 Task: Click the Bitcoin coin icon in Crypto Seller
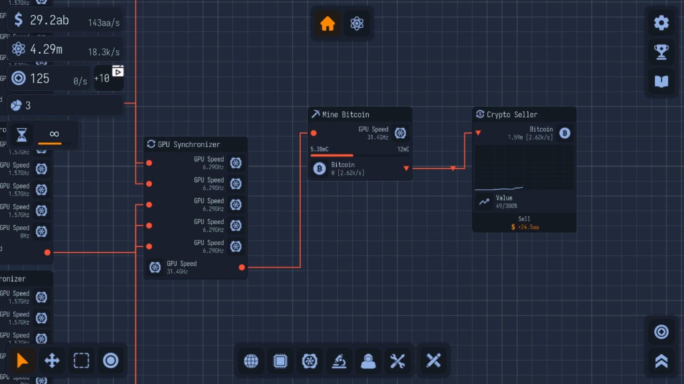(565, 133)
